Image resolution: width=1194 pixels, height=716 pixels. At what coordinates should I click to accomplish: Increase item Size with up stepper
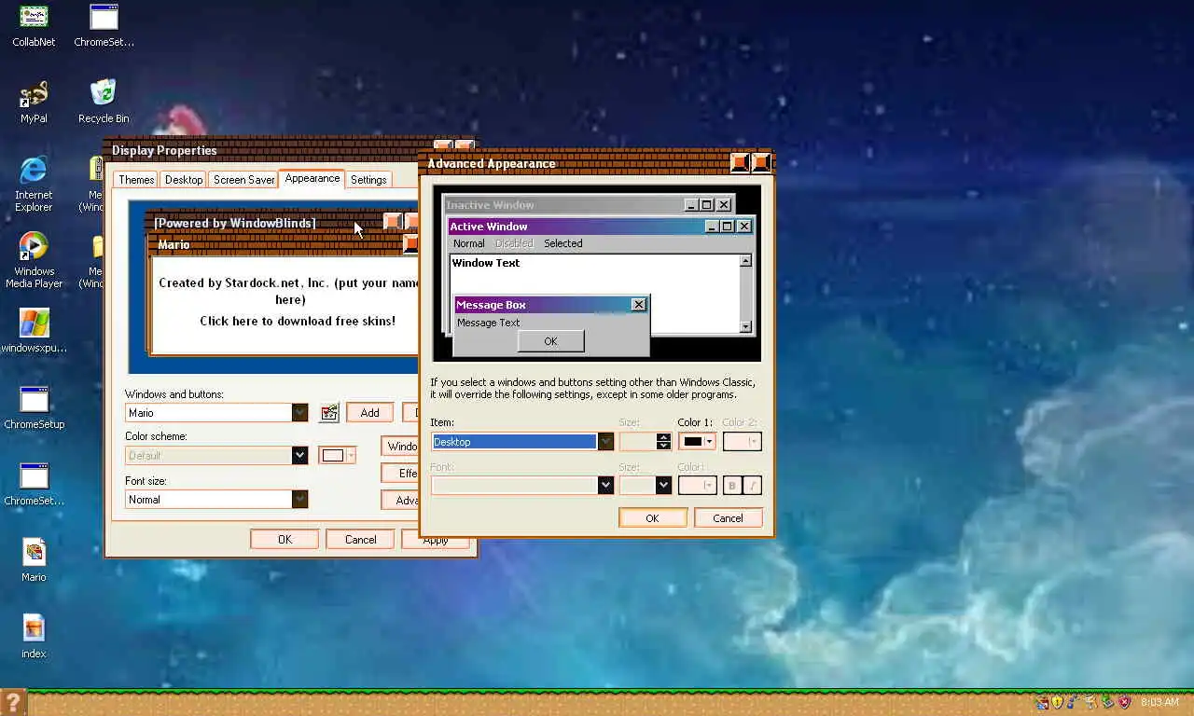[x=663, y=437]
